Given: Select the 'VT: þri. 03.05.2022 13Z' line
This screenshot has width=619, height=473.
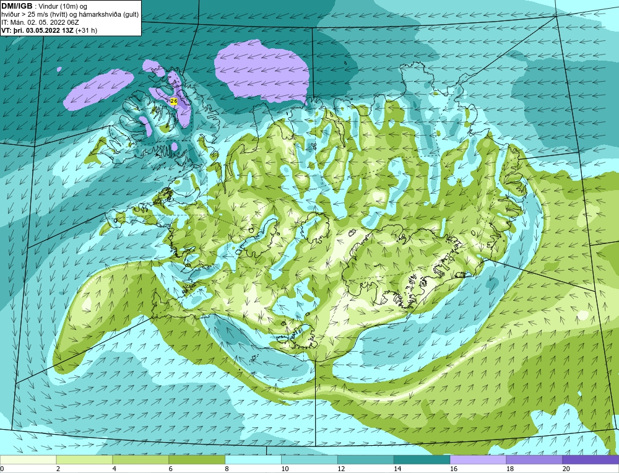Looking at the screenshot, I should coord(50,30).
